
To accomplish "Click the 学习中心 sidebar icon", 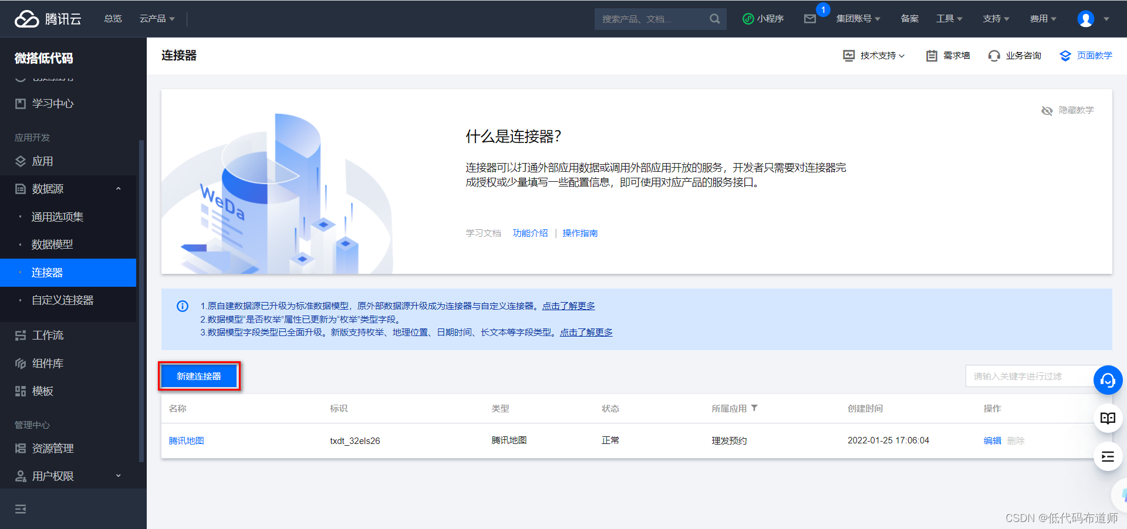I will (21, 104).
